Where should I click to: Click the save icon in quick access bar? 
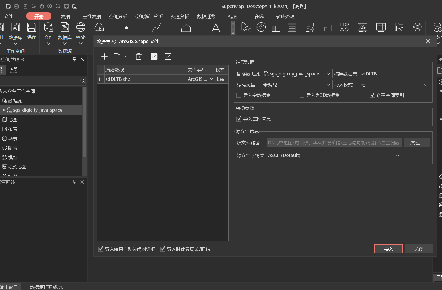tap(8, 6)
